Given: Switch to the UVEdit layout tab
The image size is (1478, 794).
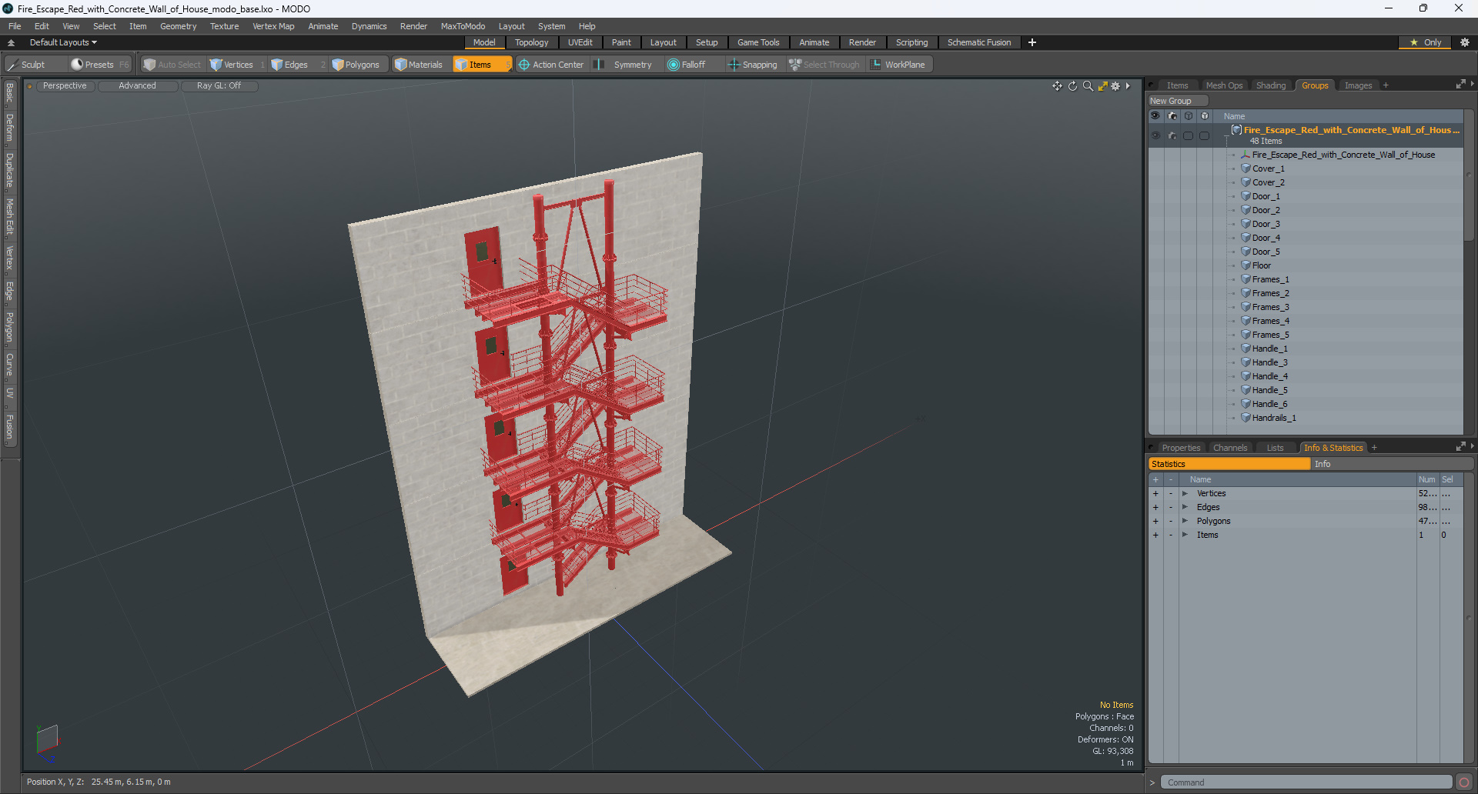Looking at the screenshot, I should (x=580, y=42).
